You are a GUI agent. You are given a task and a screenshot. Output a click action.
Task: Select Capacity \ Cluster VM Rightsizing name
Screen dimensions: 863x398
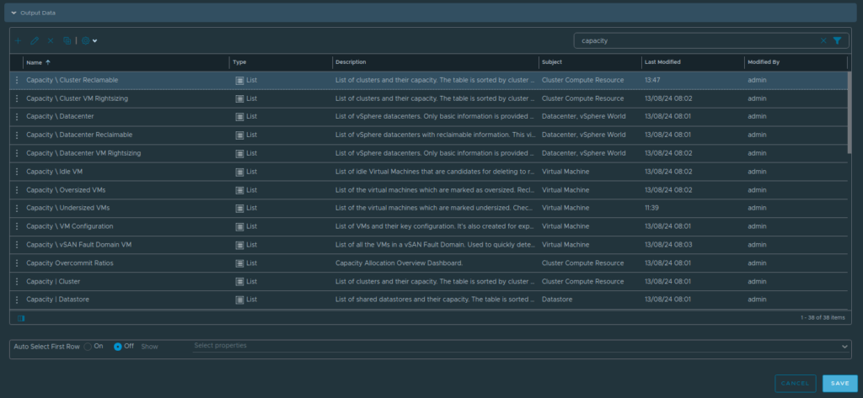77,98
